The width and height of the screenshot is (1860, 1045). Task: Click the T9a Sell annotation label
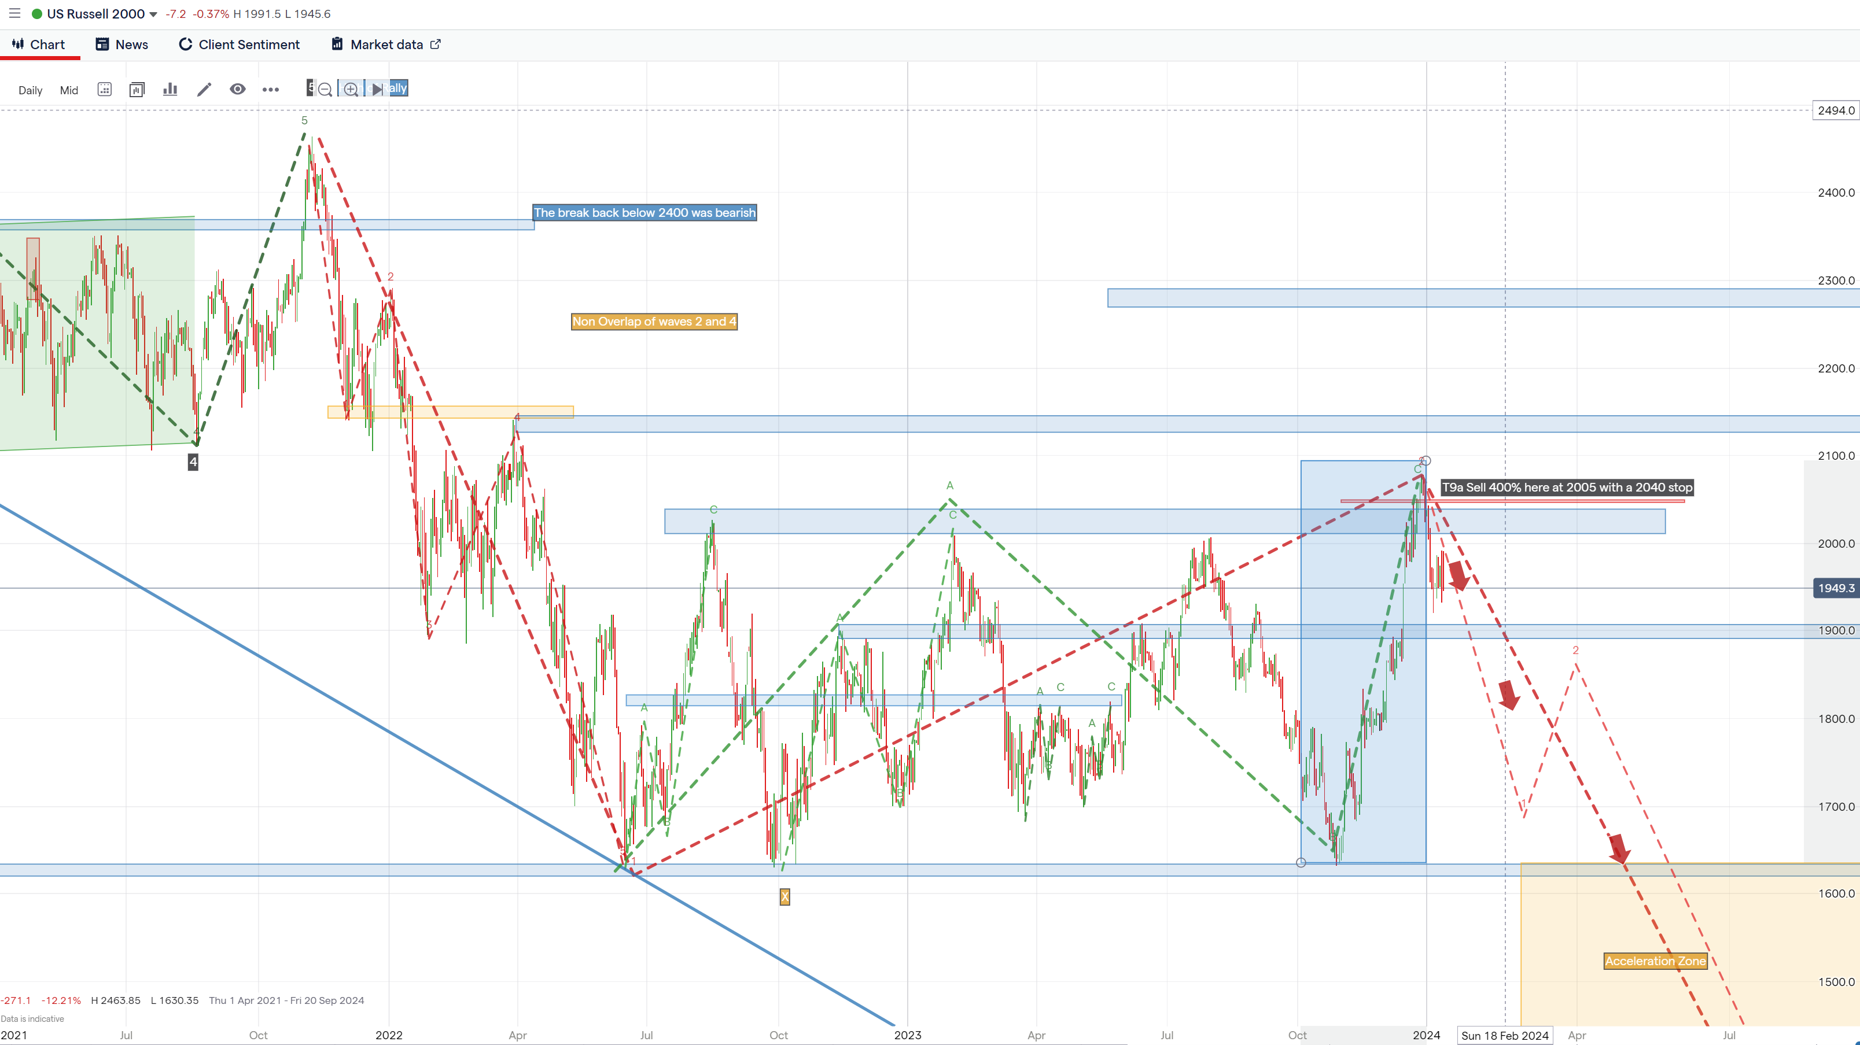point(1567,487)
